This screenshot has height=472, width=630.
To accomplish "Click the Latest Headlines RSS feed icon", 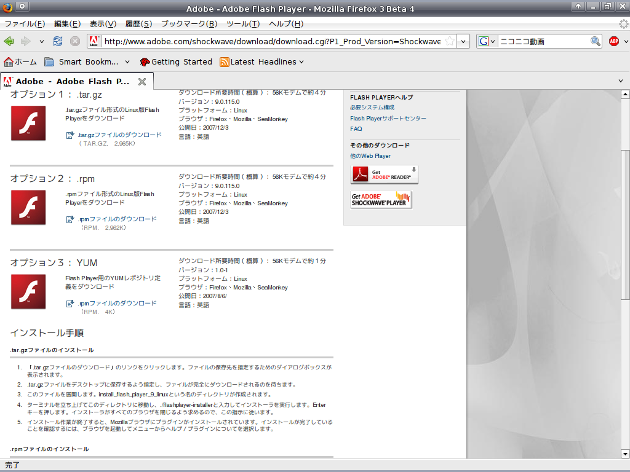I will (225, 62).
